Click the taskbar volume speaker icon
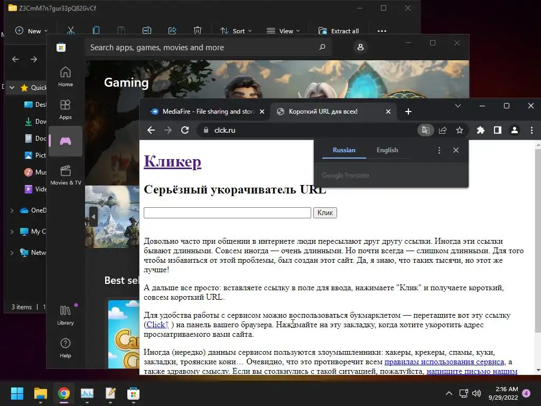The height and width of the screenshot is (406, 541). [x=476, y=393]
